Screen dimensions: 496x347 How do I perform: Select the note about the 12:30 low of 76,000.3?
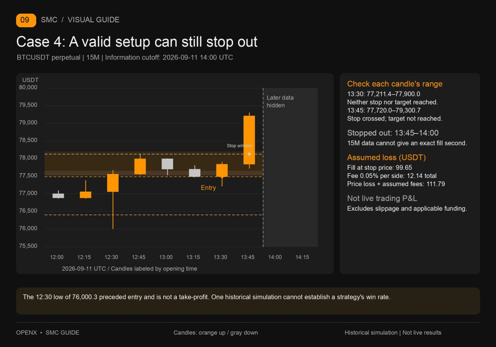tap(207, 297)
